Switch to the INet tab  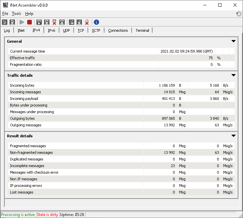[x=21, y=30]
